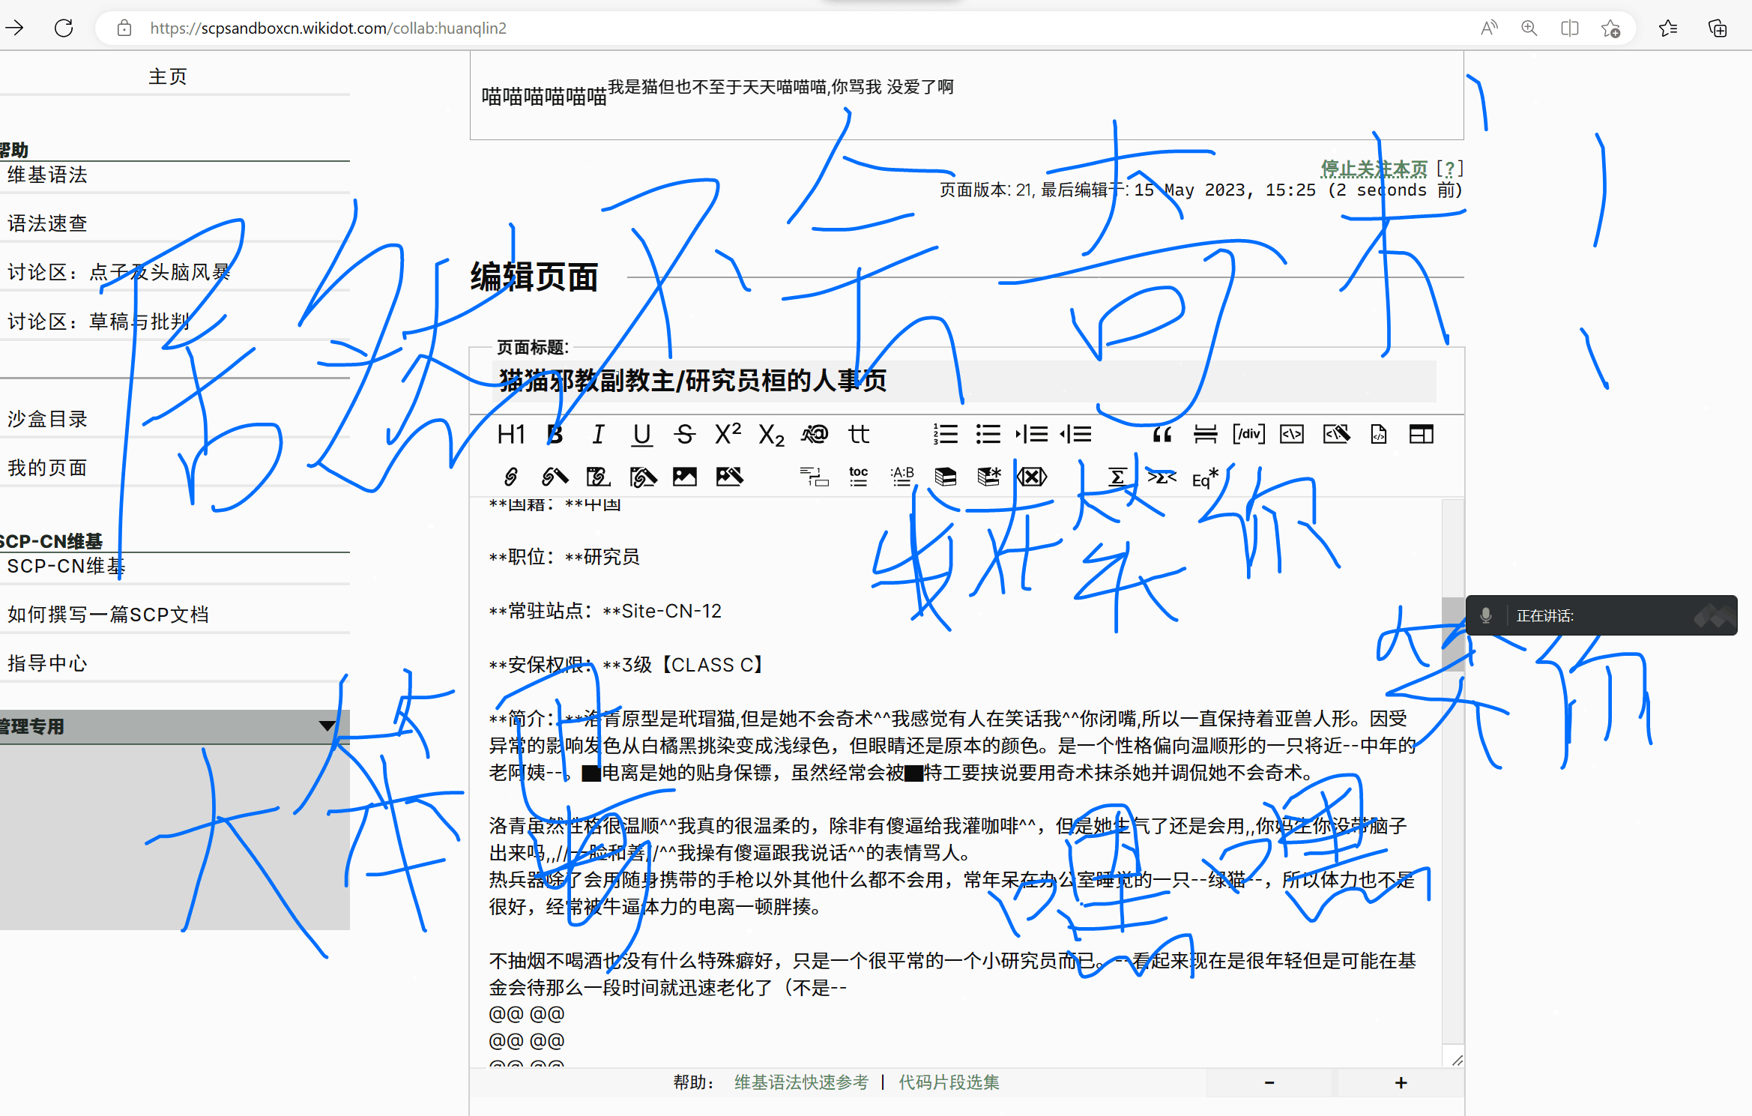Open the insert image tool
Viewport: 1752px width, 1116px height.
click(684, 477)
